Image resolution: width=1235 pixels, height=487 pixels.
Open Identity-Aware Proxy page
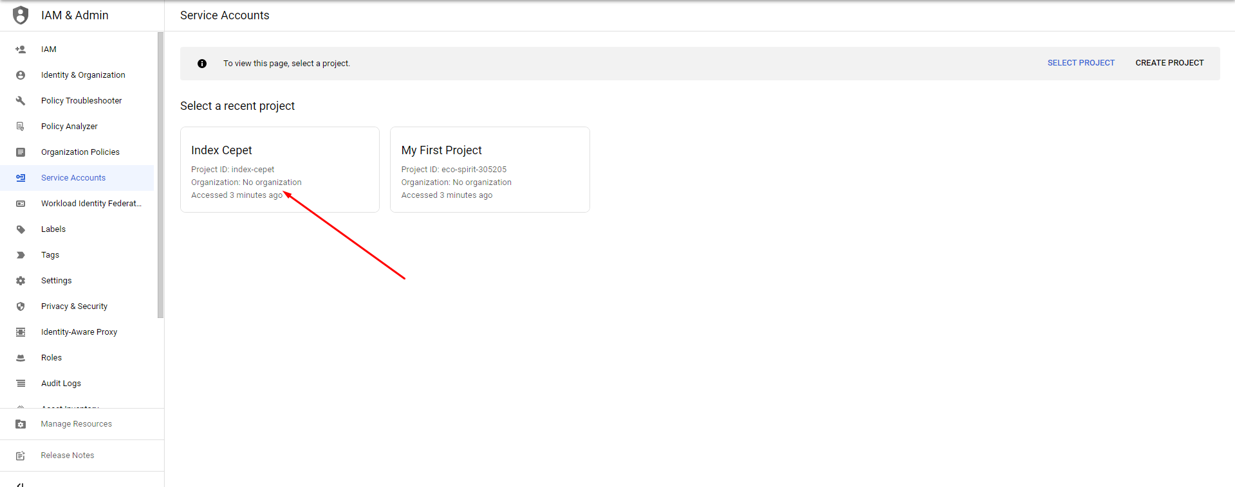[x=77, y=332]
